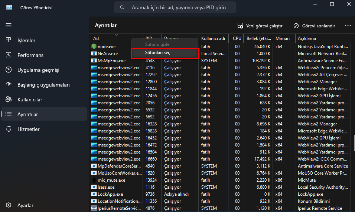
Task: Click the Konum Bildirimi description
Action: [313, 201]
